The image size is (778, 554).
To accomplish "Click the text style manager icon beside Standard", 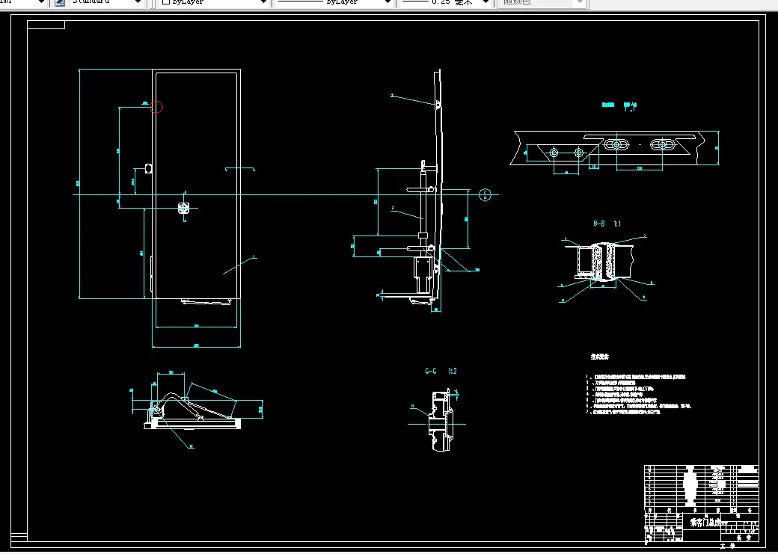I will (60, 3).
